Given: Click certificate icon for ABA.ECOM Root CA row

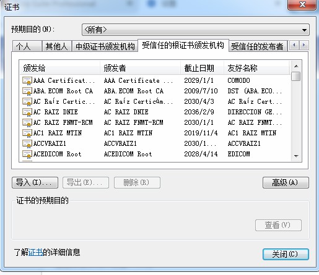Looking at the screenshot, I should (x=27, y=91).
